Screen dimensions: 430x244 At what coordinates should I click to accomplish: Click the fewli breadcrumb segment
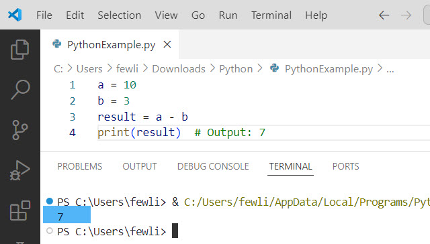[127, 68]
